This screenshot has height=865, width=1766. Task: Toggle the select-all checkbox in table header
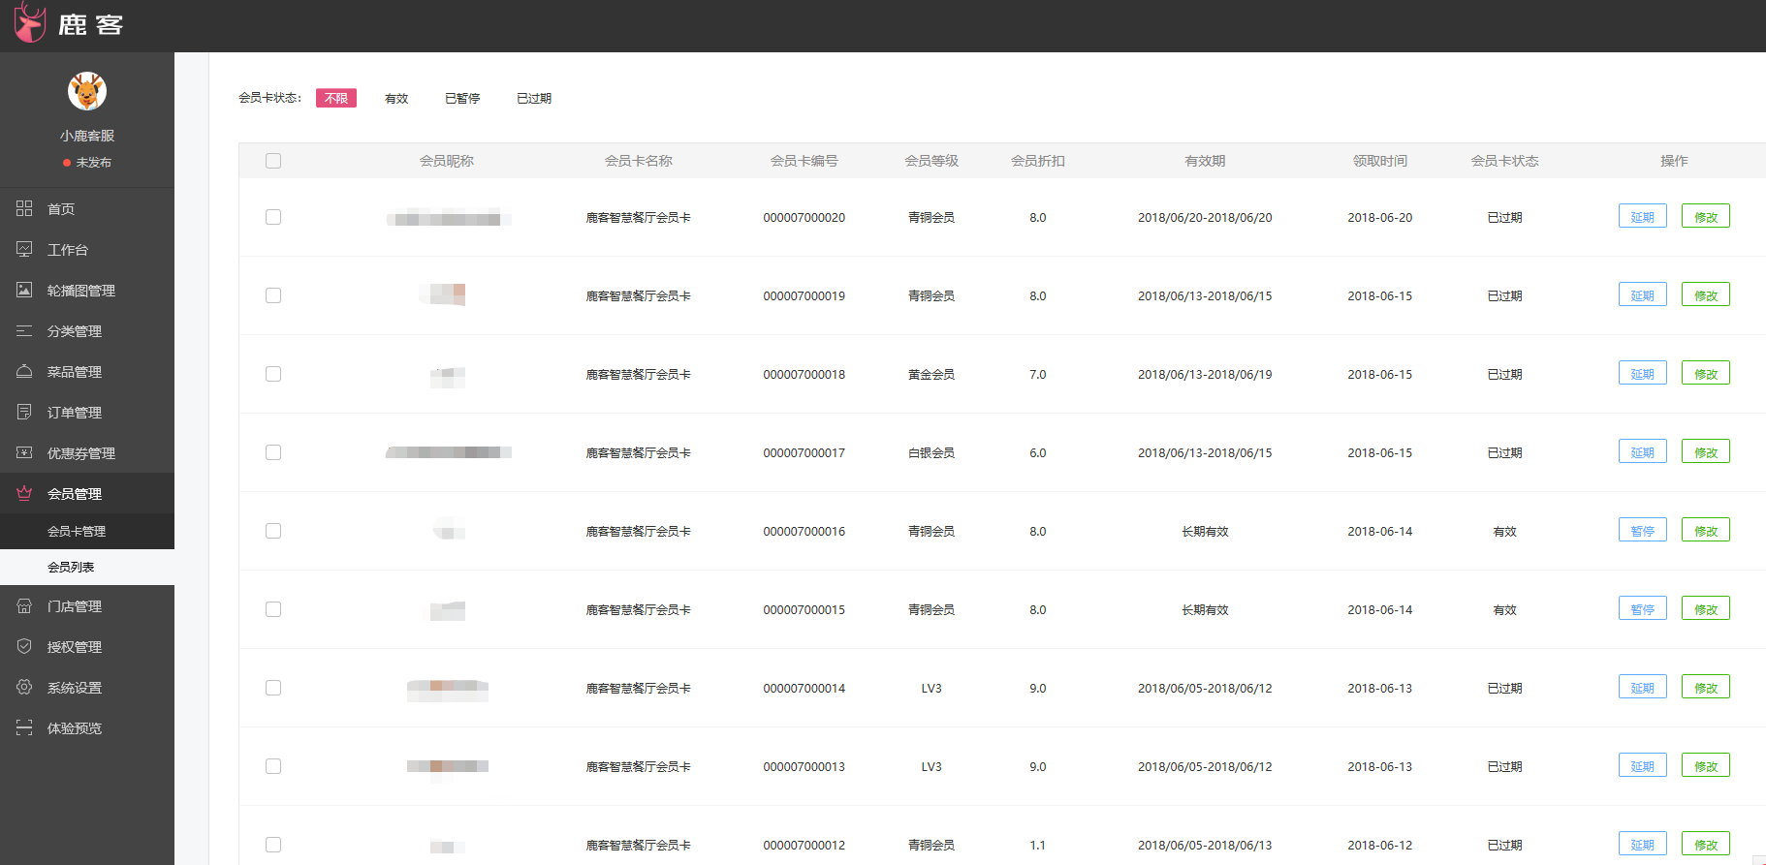click(273, 161)
